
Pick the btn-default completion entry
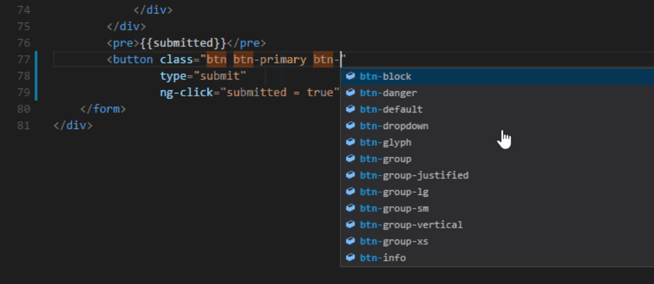(x=391, y=109)
